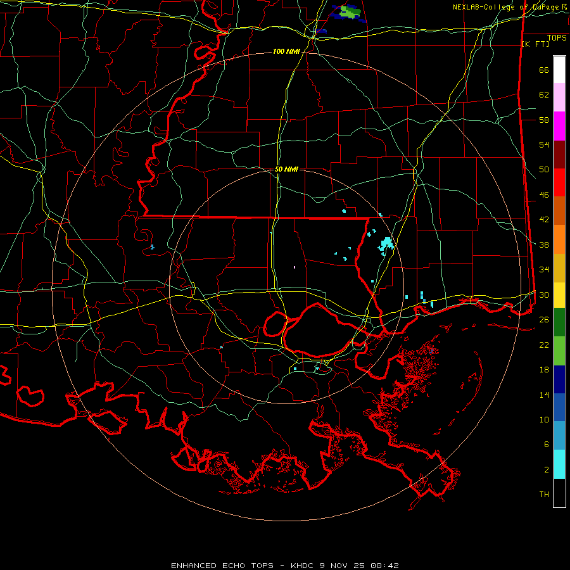The image size is (570, 570).
Task: Click the "18" legend value
Action: pos(544,369)
